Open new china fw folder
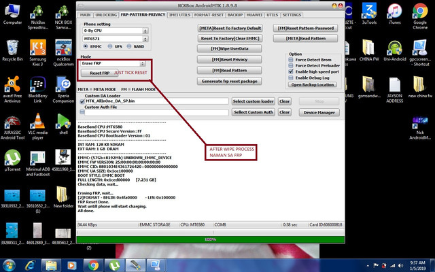This screenshot has height=272, width=435. [420, 88]
